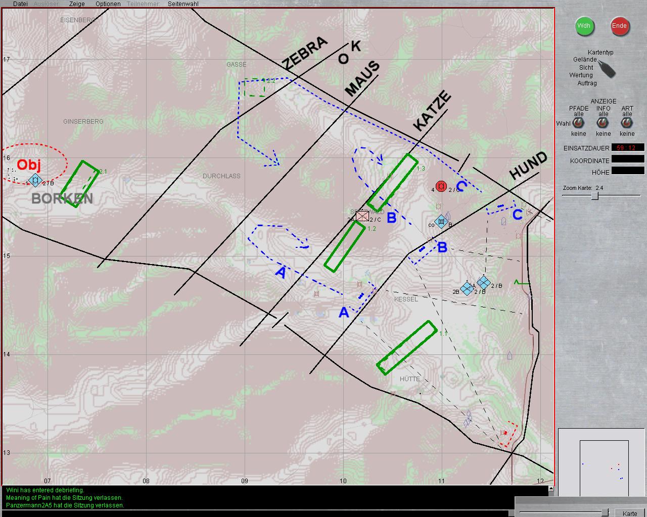
Task: Toggle the INFO display switch
Action: click(603, 124)
